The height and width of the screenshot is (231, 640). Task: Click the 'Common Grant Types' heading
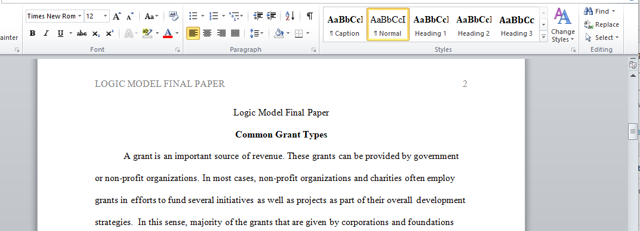[281, 135]
